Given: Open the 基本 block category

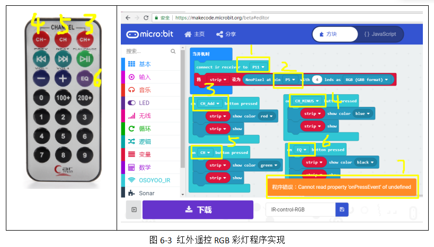Looking at the screenshot, I should 151,64.
